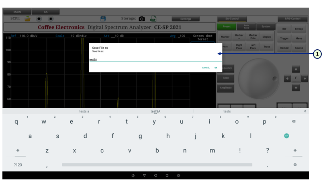Click CANCEL in Save File dialog
This screenshot has height=183, width=325.
click(x=206, y=68)
